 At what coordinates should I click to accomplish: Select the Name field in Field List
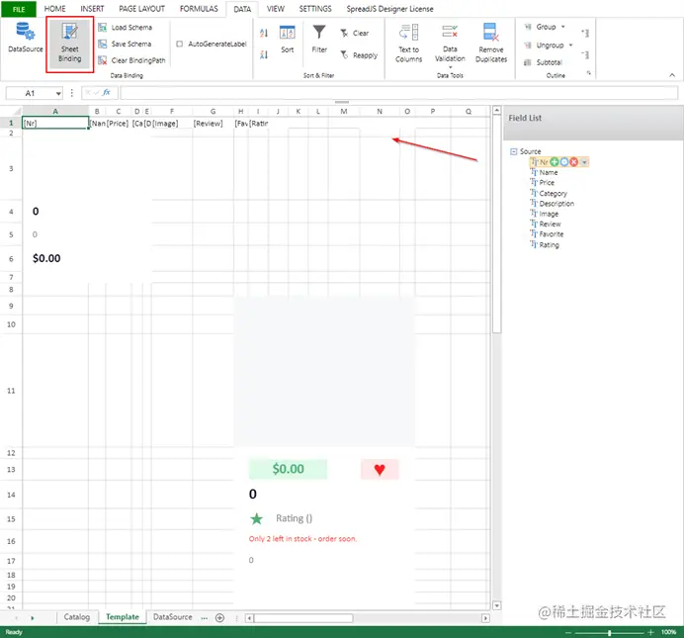pyautogui.click(x=544, y=172)
